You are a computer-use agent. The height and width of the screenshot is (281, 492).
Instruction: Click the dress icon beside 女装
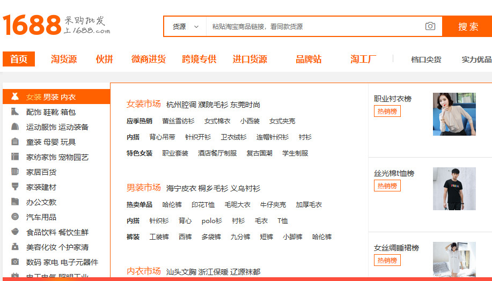(x=14, y=97)
